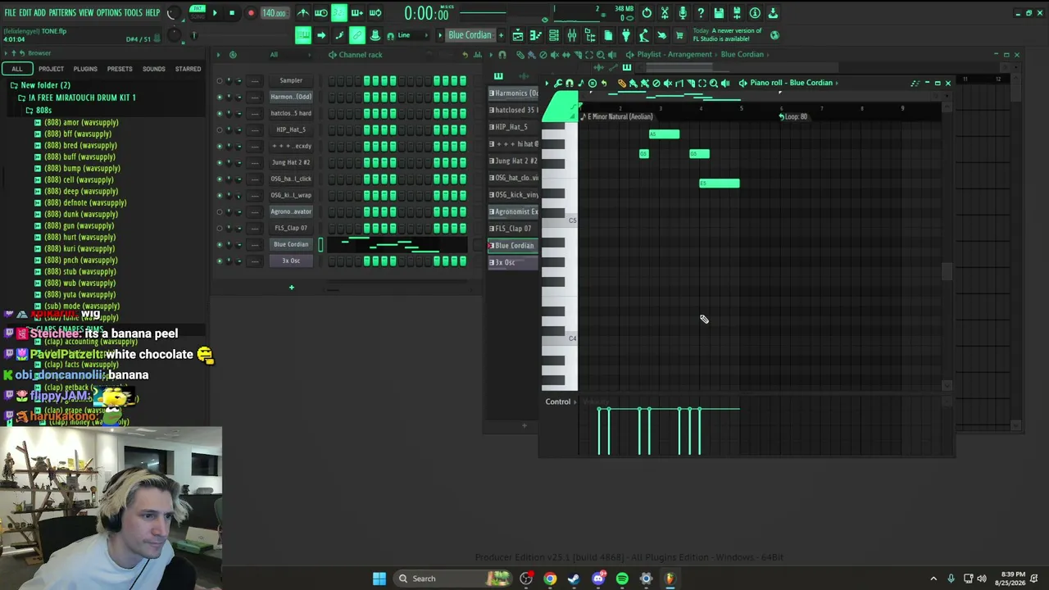Screen dimensions: 1049x590
Task: Select the Harmon..(Odd) channel button
Action: coord(291,97)
